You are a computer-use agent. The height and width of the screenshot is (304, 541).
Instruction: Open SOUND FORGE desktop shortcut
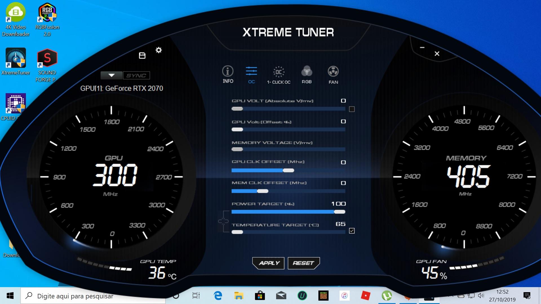(x=47, y=65)
